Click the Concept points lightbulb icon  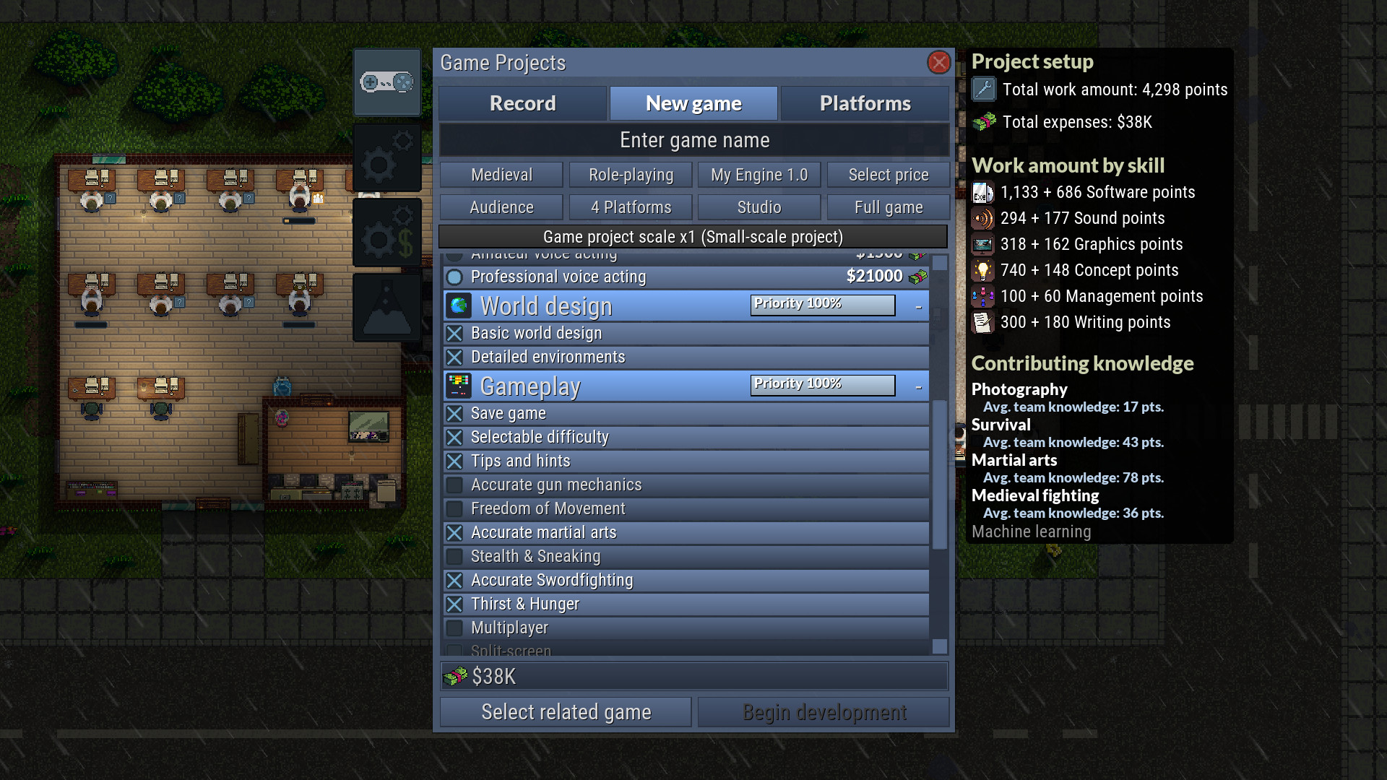click(982, 271)
